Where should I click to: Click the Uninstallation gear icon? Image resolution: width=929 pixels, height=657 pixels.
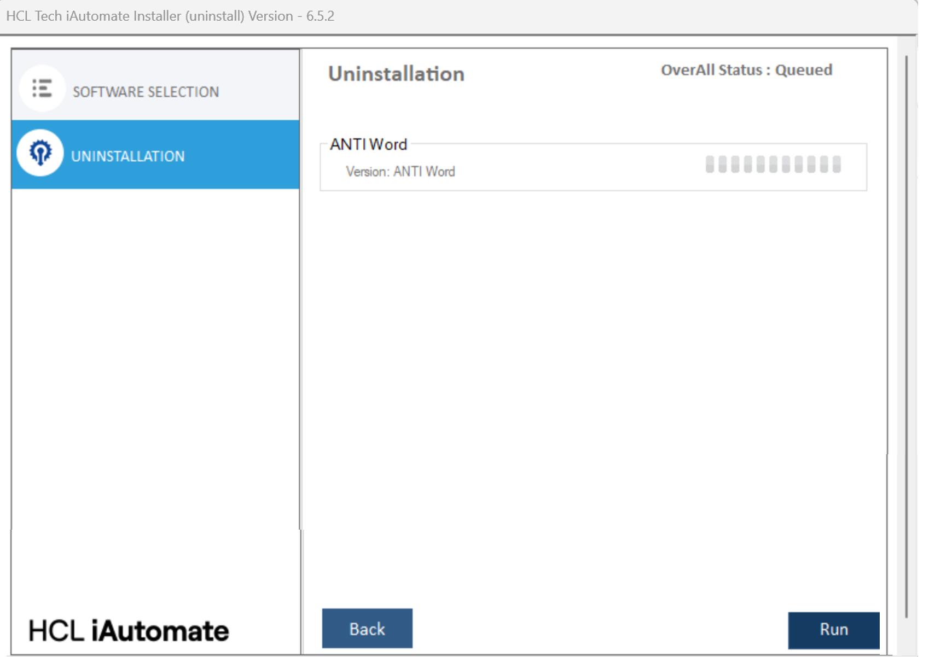pyautogui.click(x=40, y=153)
